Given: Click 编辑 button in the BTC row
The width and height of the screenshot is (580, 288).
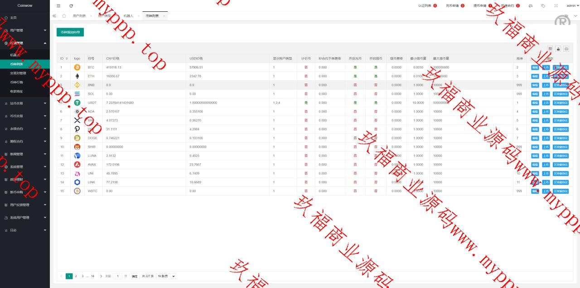Looking at the screenshot, I should [535, 68].
